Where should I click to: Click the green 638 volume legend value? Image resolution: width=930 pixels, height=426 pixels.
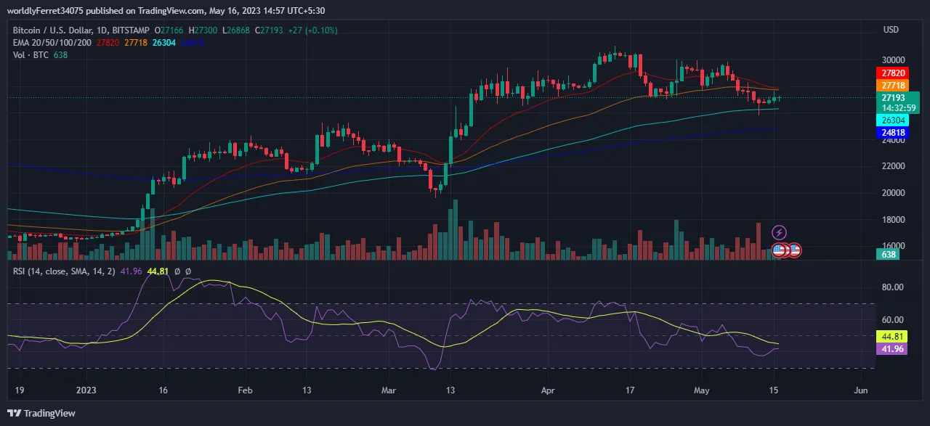(x=61, y=55)
